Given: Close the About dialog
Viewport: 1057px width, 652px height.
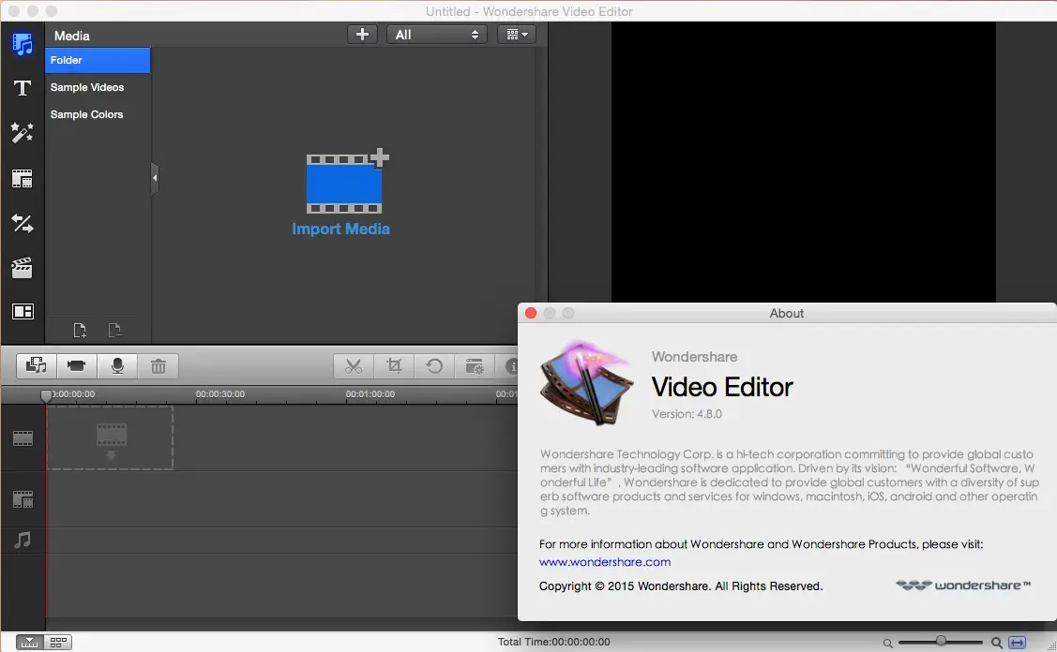Looking at the screenshot, I should 531,313.
